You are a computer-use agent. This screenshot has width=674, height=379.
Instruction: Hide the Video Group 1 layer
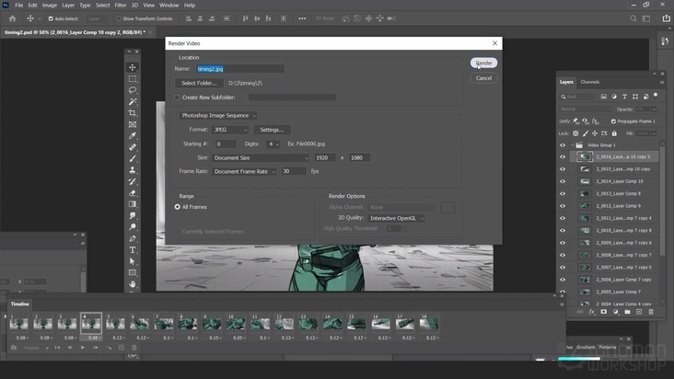pos(563,145)
